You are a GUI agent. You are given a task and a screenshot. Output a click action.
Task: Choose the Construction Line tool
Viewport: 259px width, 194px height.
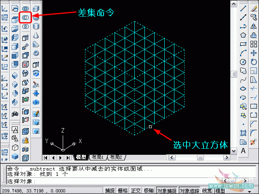click(243, 17)
